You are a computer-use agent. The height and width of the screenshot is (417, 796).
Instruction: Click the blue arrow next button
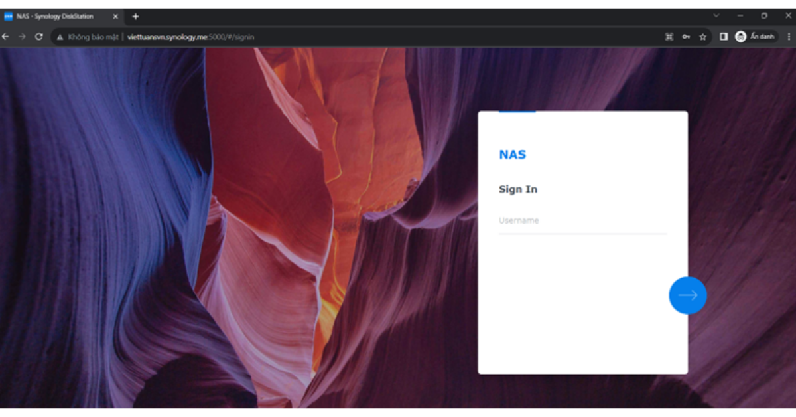click(x=688, y=295)
